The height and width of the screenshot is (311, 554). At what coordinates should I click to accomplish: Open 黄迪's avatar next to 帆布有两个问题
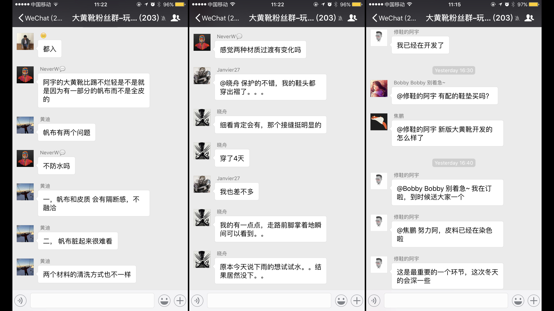25,125
